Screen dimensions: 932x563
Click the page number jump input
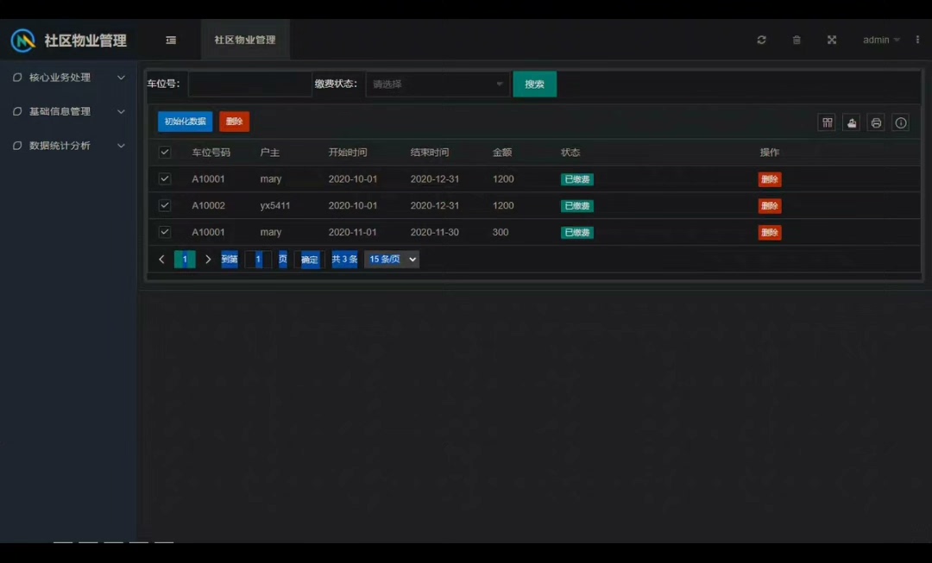pyautogui.click(x=258, y=259)
